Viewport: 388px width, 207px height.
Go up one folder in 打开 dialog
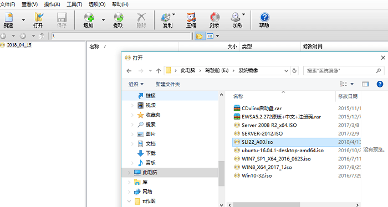pos(159,71)
